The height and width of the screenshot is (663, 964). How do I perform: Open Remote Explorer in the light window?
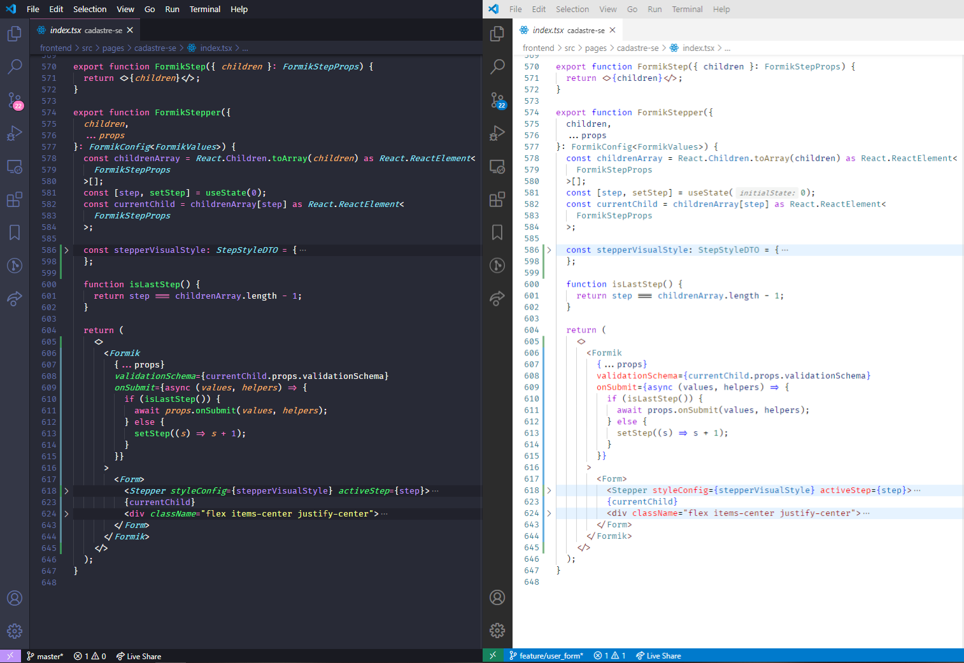[x=497, y=167]
